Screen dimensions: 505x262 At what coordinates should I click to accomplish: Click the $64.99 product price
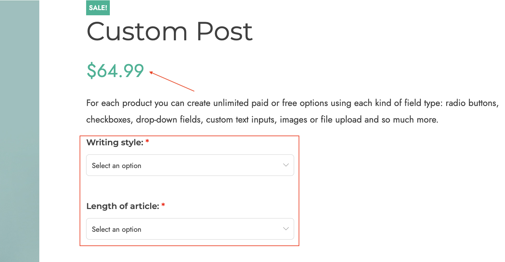pyautogui.click(x=115, y=71)
